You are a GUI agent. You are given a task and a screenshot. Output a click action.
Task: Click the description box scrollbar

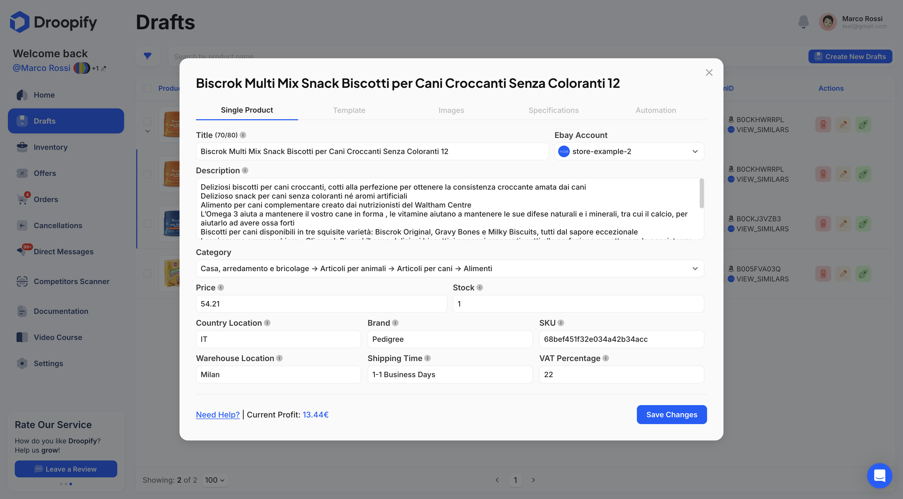coord(702,193)
